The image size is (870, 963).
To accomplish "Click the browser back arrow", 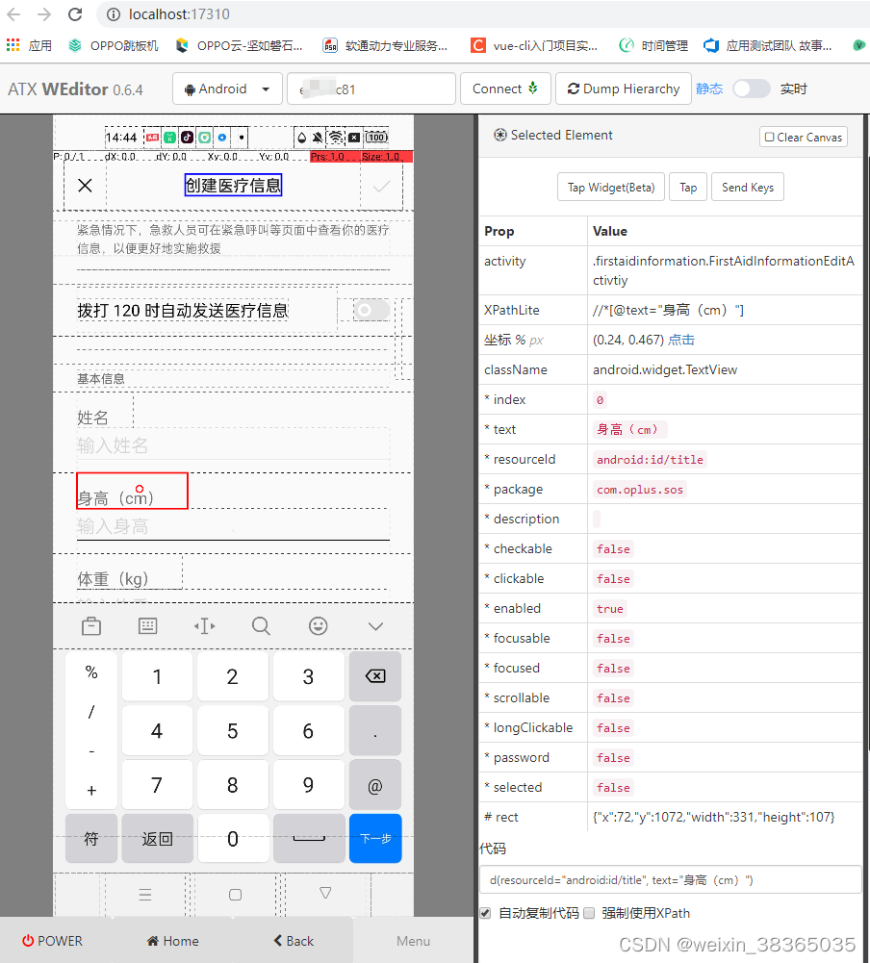I will pos(15,14).
